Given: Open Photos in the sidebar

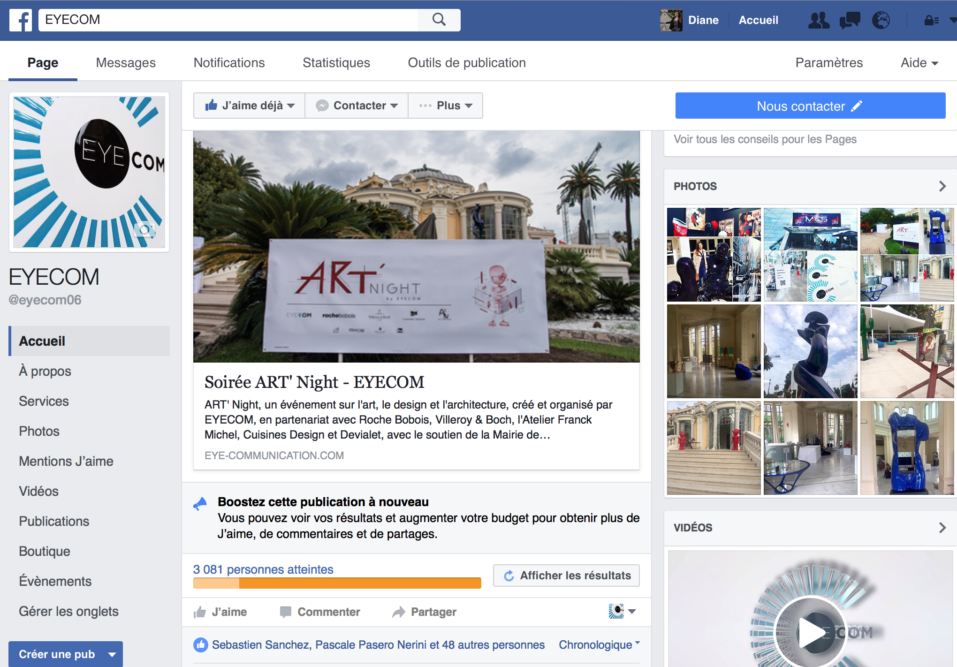Looking at the screenshot, I should [39, 431].
